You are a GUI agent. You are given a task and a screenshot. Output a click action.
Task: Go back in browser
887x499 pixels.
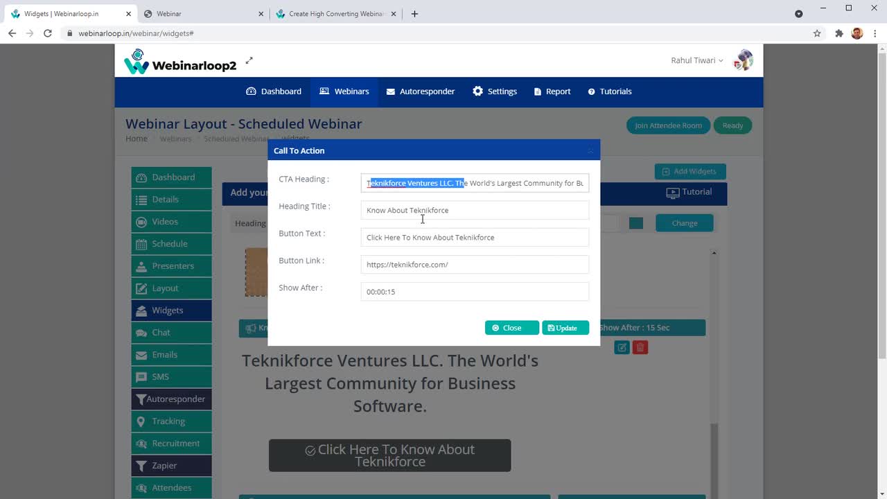tap(12, 33)
